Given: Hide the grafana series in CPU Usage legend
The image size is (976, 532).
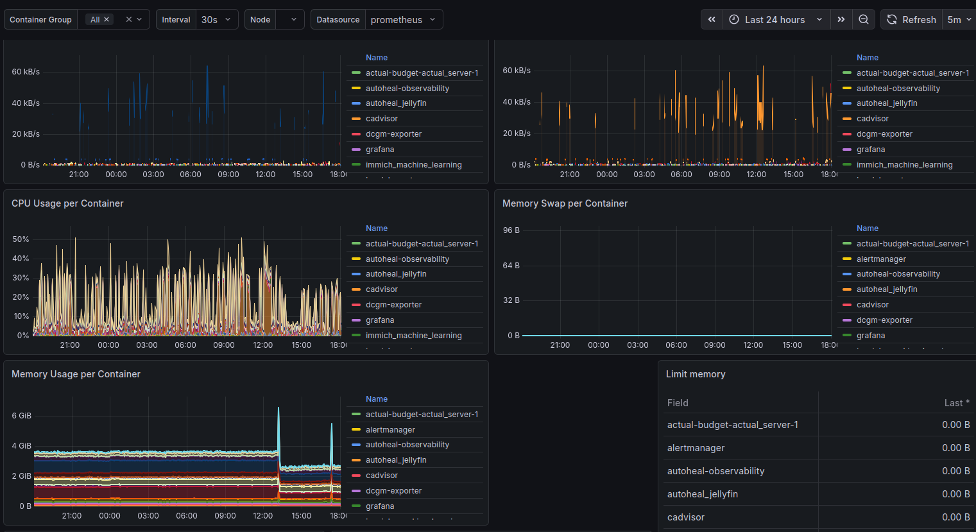Looking at the screenshot, I should coord(380,320).
